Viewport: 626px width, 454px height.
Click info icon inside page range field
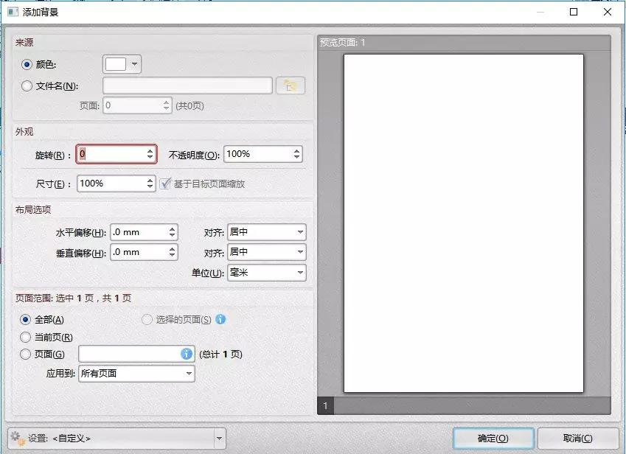pos(187,354)
